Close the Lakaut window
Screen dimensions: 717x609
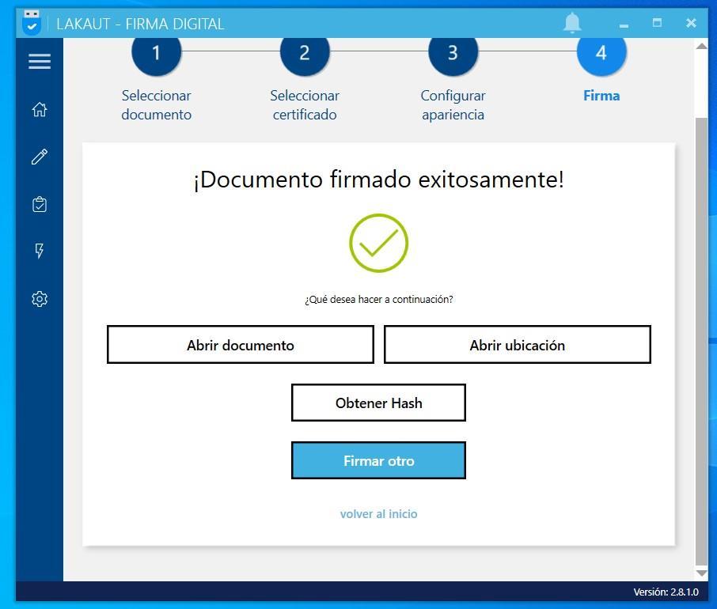(691, 23)
